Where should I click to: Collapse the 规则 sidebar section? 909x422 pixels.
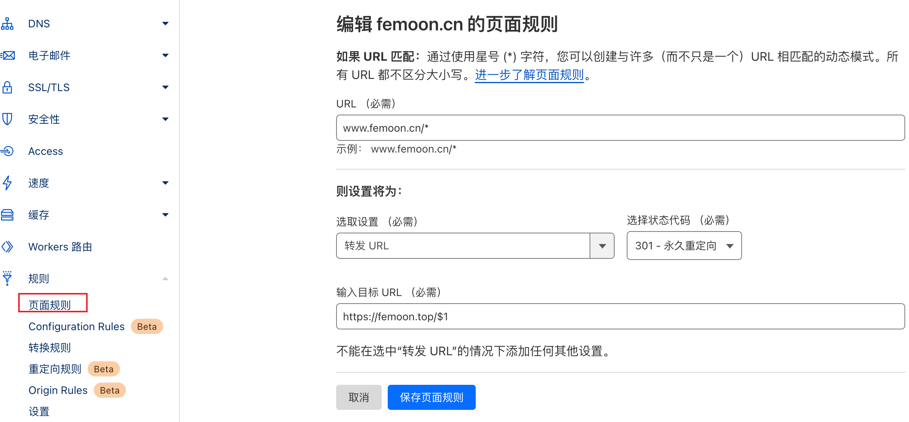pos(165,279)
